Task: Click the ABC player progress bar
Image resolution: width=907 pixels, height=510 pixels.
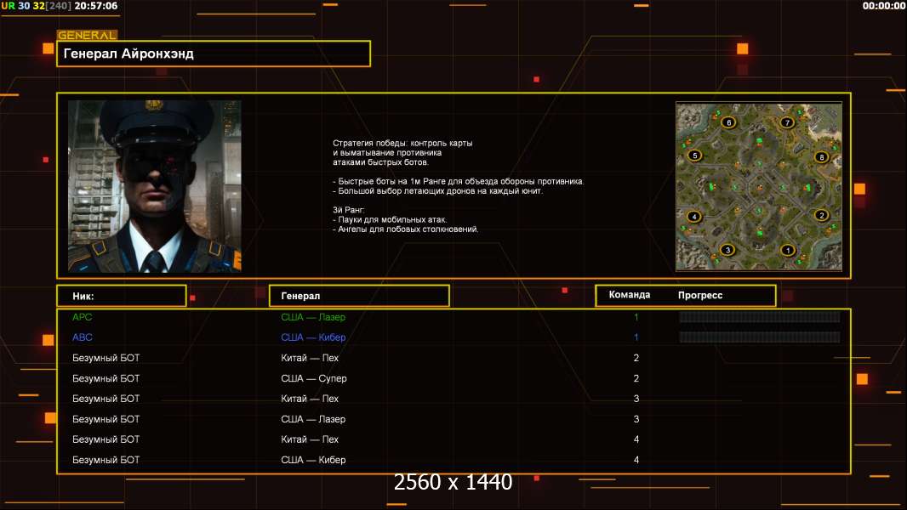Action: pos(759,337)
